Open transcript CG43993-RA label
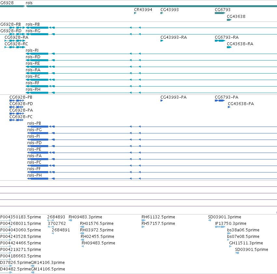This screenshot has width=277, height=274. pos(174,37)
